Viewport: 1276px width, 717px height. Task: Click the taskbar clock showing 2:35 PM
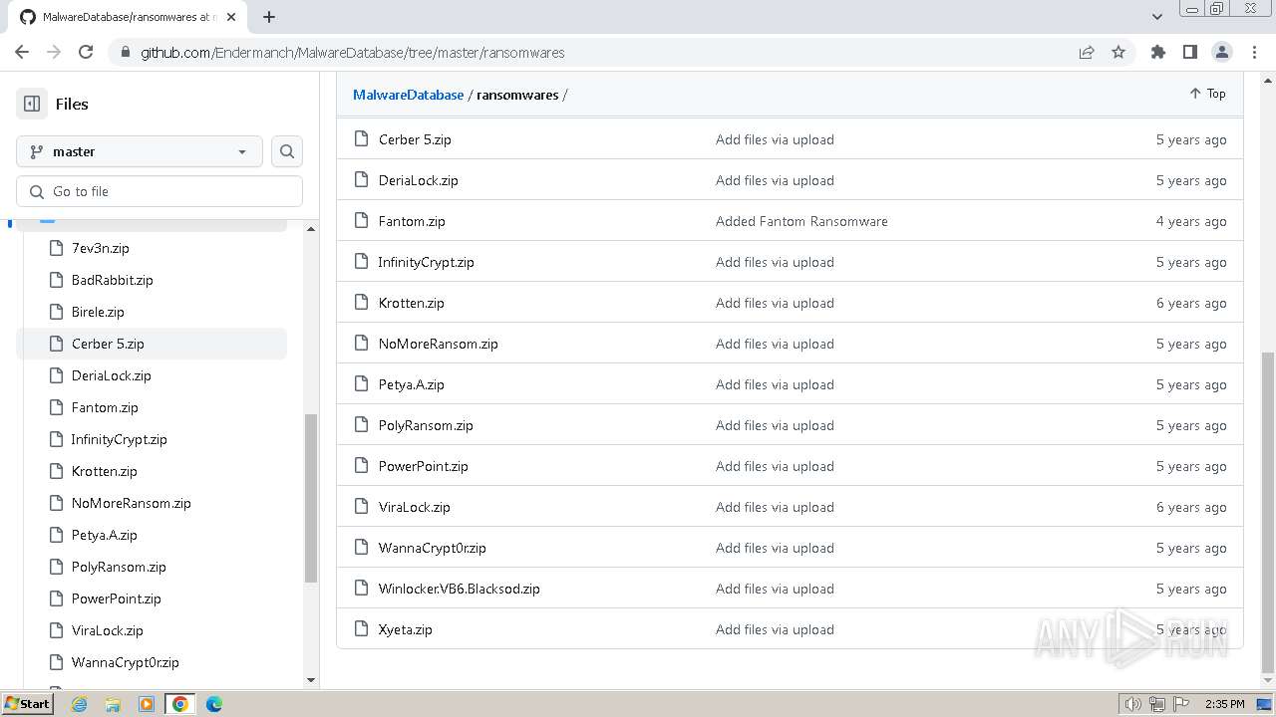(x=1224, y=704)
